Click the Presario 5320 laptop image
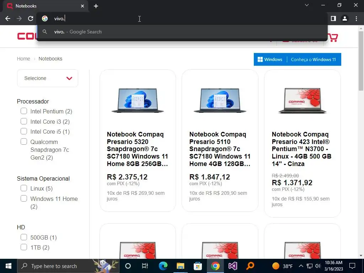Screen dimensions: 364x273 [x=138, y=100]
